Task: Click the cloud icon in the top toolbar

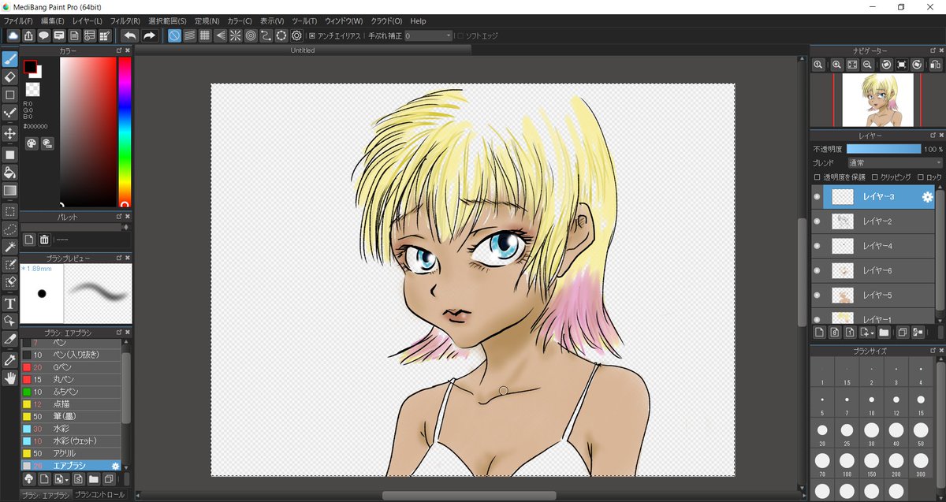Action: (x=13, y=35)
